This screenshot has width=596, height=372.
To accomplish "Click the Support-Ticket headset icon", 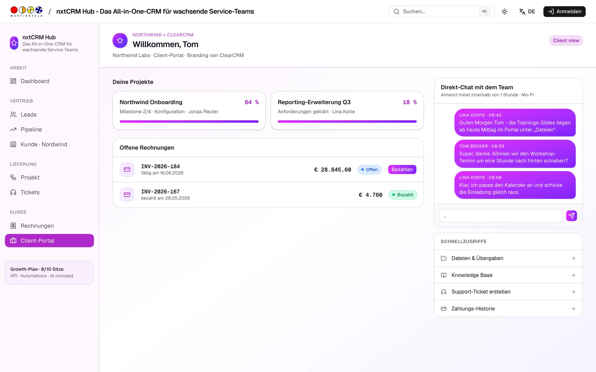I will point(444,292).
